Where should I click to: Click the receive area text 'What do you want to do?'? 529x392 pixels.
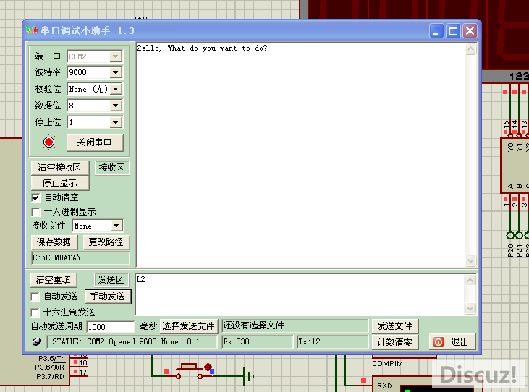point(217,48)
